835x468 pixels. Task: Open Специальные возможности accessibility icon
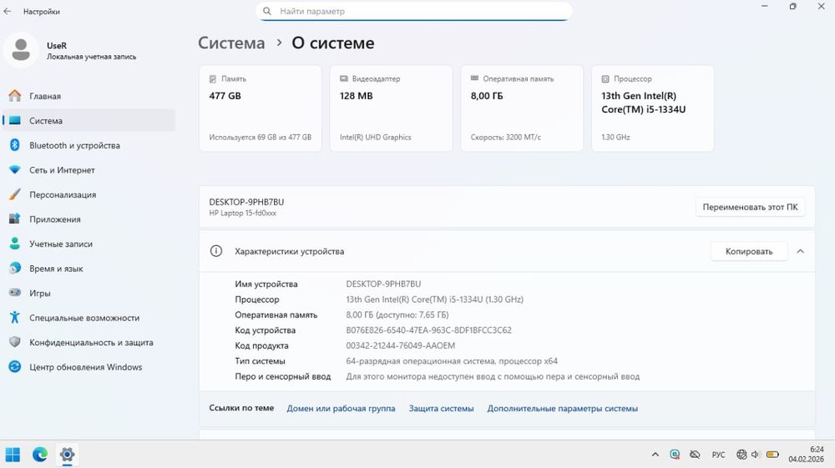pyautogui.click(x=14, y=318)
